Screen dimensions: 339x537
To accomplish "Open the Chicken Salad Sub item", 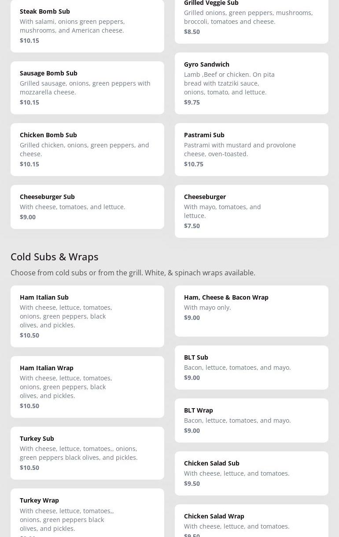I will [251, 473].
